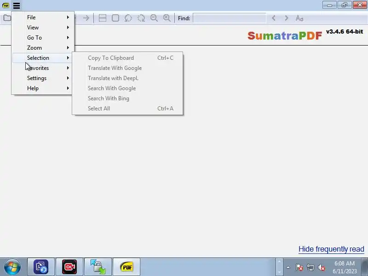
Task: Choose Search With Google
Action: coord(127,88)
